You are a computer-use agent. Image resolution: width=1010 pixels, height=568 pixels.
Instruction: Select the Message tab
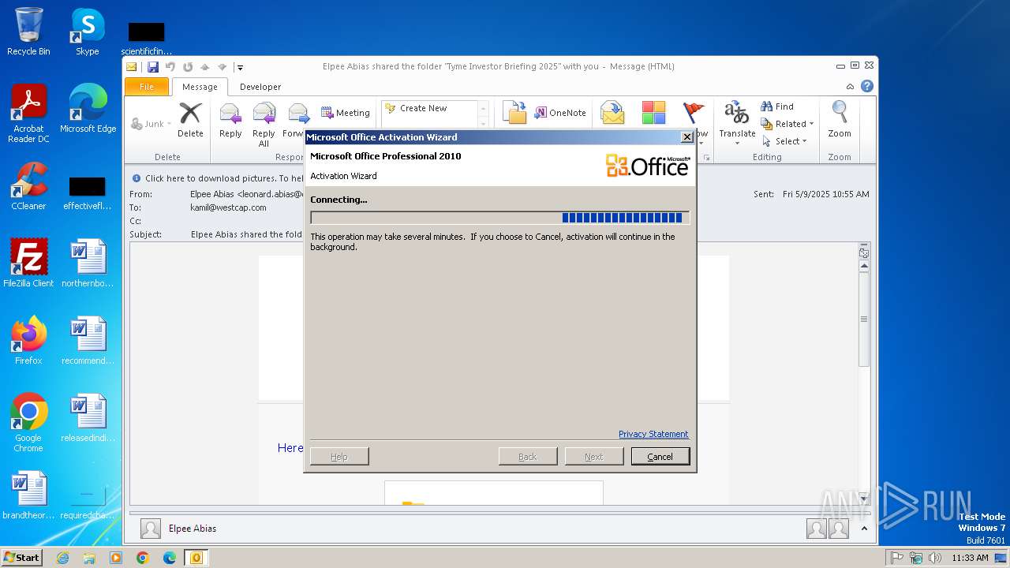click(x=200, y=87)
